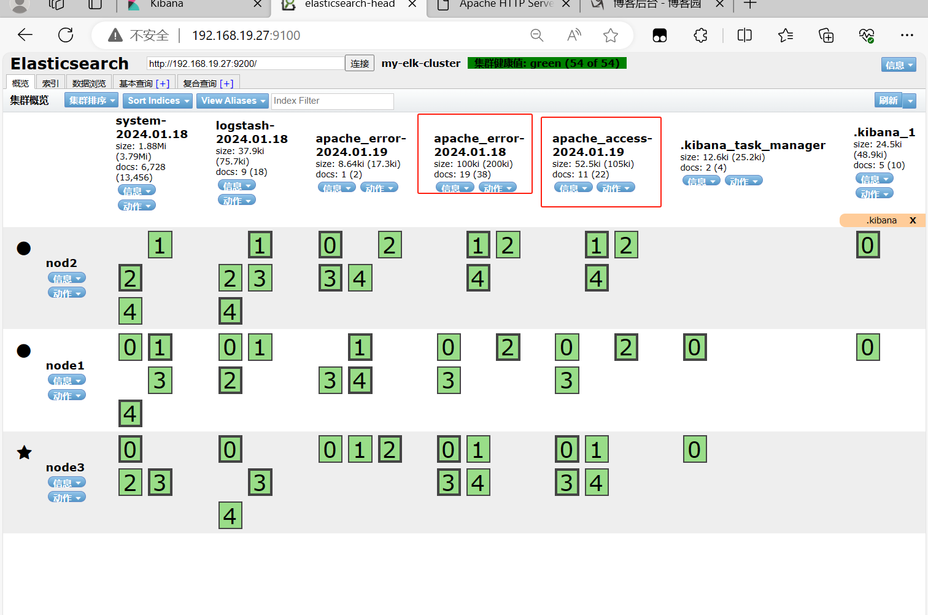The width and height of the screenshot is (928, 615).
Task: Open the browser settings ellipsis menu
Action: (x=907, y=36)
